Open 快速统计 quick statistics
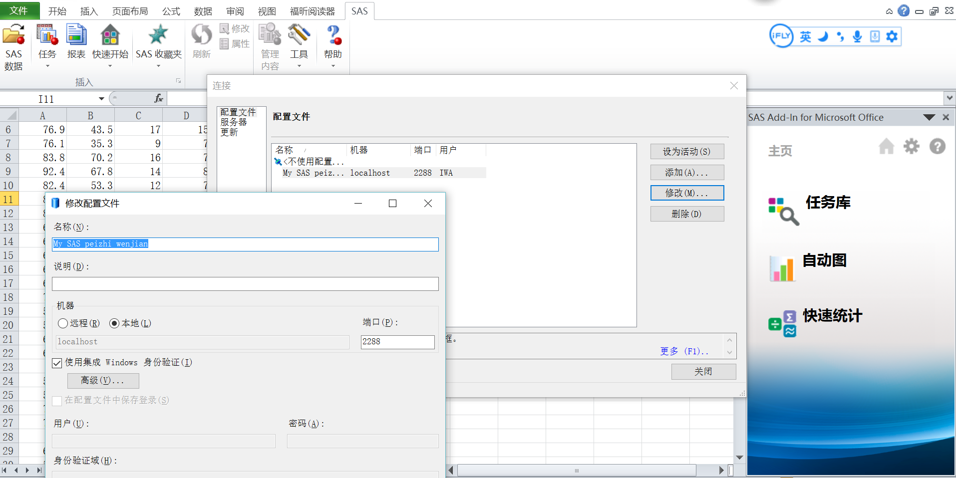 pos(815,322)
